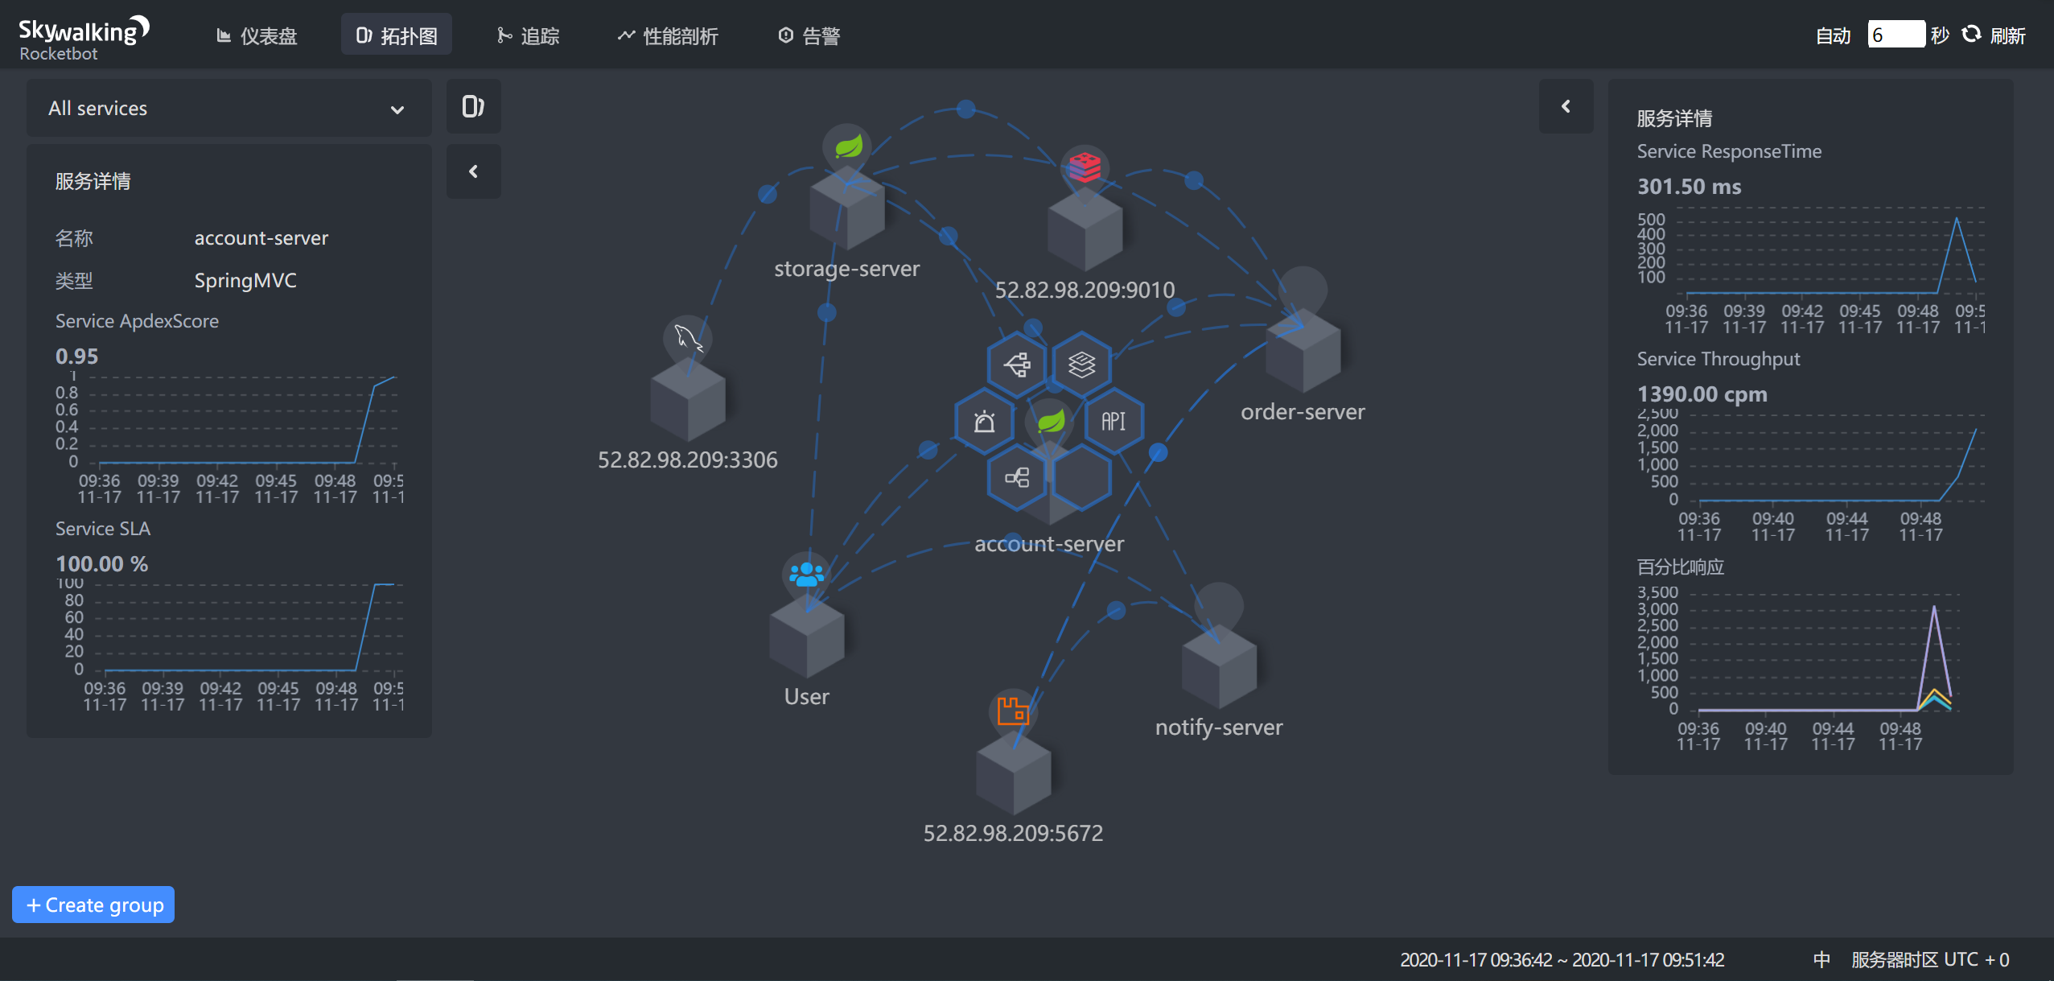2054x981 pixels.
Task: Click the Create group button
Action: [x=94, y=905]
